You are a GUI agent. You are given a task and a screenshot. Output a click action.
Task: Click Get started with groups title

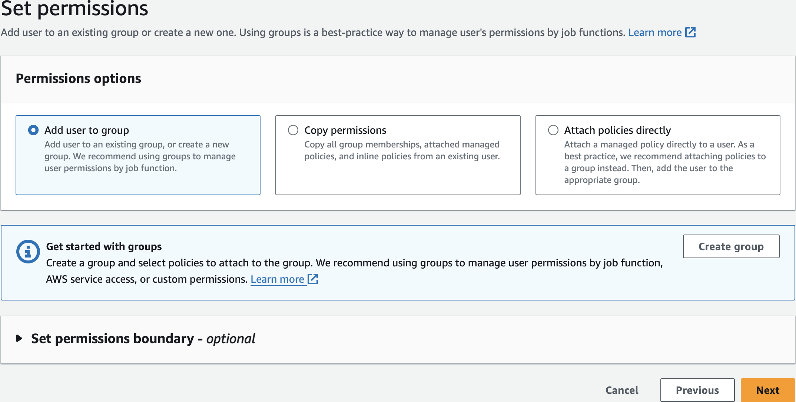tap(104, 246)
